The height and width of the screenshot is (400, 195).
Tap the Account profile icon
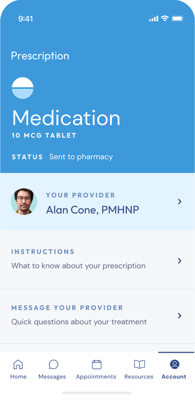[175, 364]
